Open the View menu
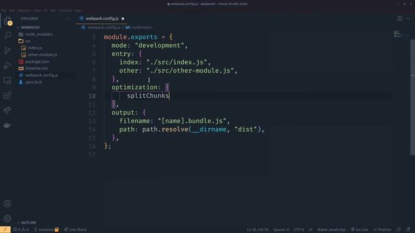The width and height of the screenshot is (415, 233). pos(38,10)
